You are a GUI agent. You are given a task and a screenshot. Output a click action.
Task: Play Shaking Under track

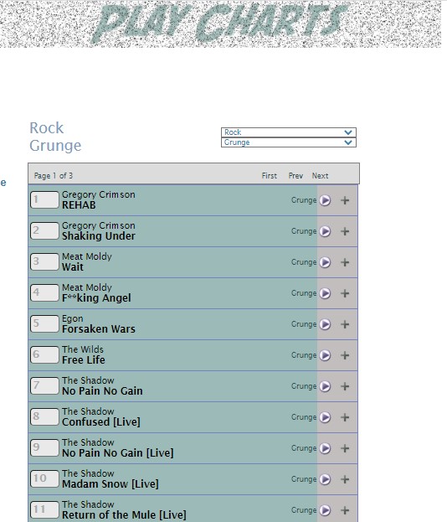pyautogui.click(x=325, y=231)
